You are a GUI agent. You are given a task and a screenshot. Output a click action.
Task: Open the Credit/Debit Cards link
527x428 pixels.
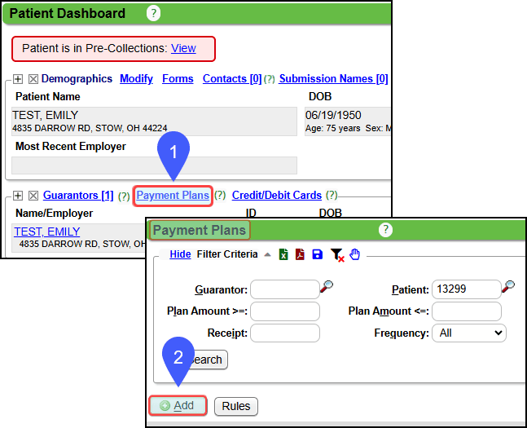(x=276, y=196)
